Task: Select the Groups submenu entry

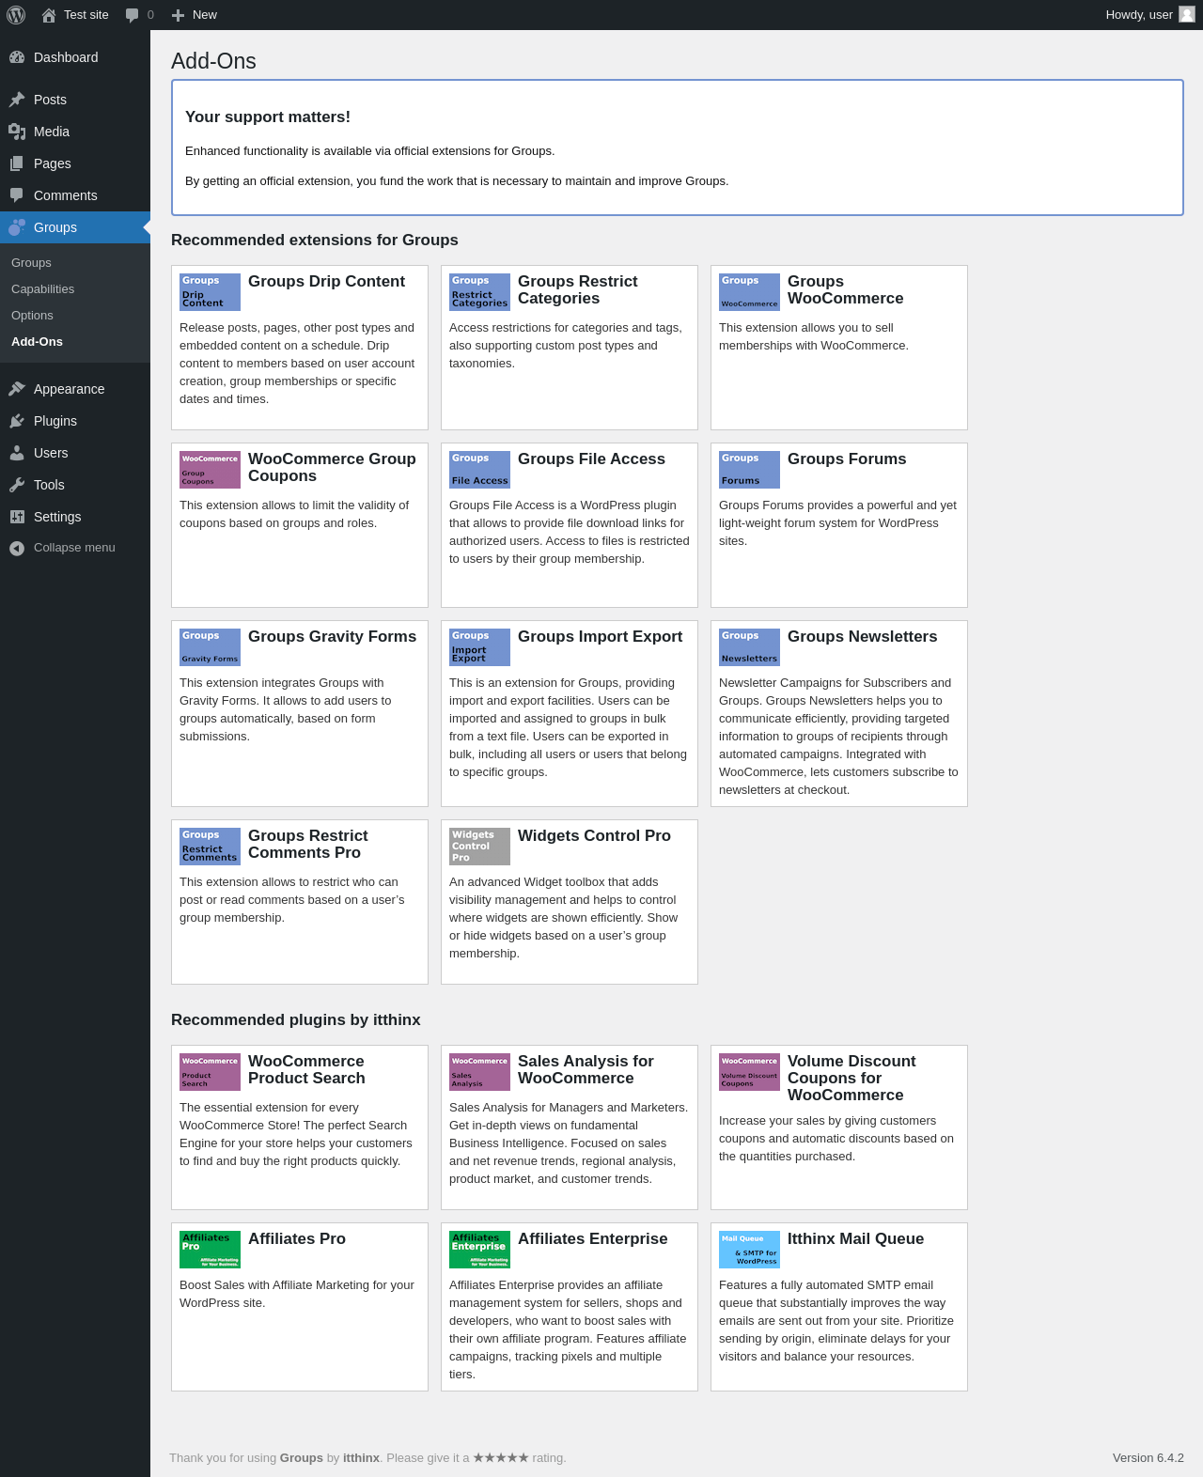Action: click(x=75, y=263)
